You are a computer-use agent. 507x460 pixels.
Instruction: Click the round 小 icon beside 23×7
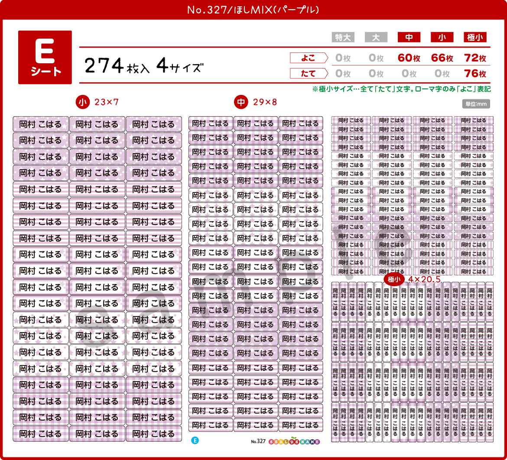(x=82, y=102)
